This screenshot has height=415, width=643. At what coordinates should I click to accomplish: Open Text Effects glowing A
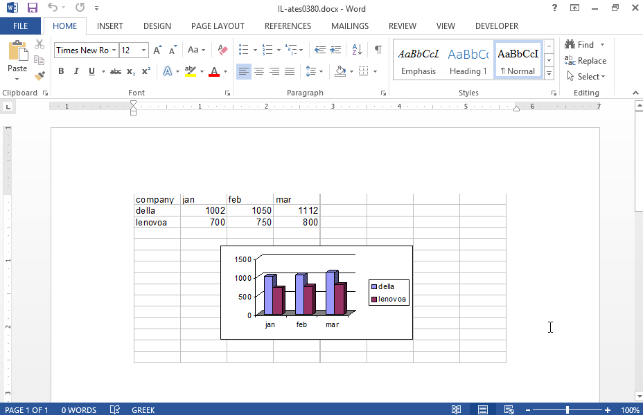tap(167, 72)
